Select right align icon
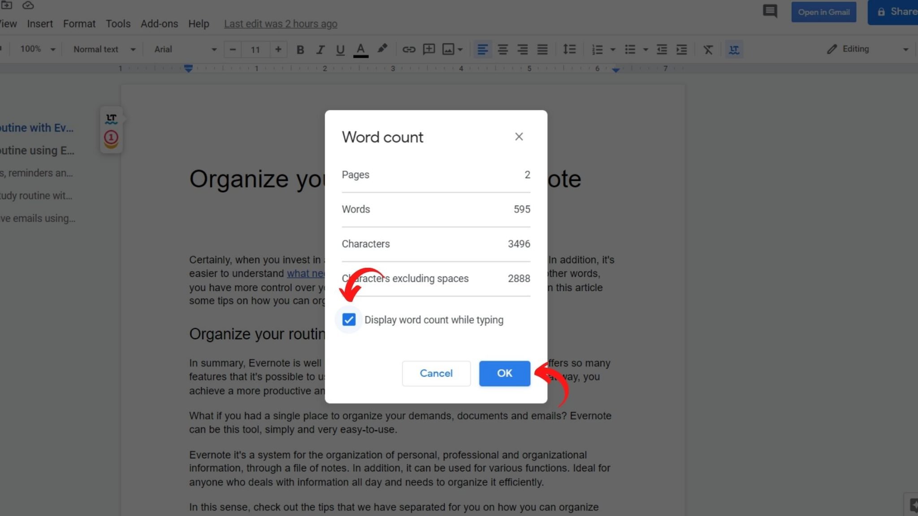 522,50
